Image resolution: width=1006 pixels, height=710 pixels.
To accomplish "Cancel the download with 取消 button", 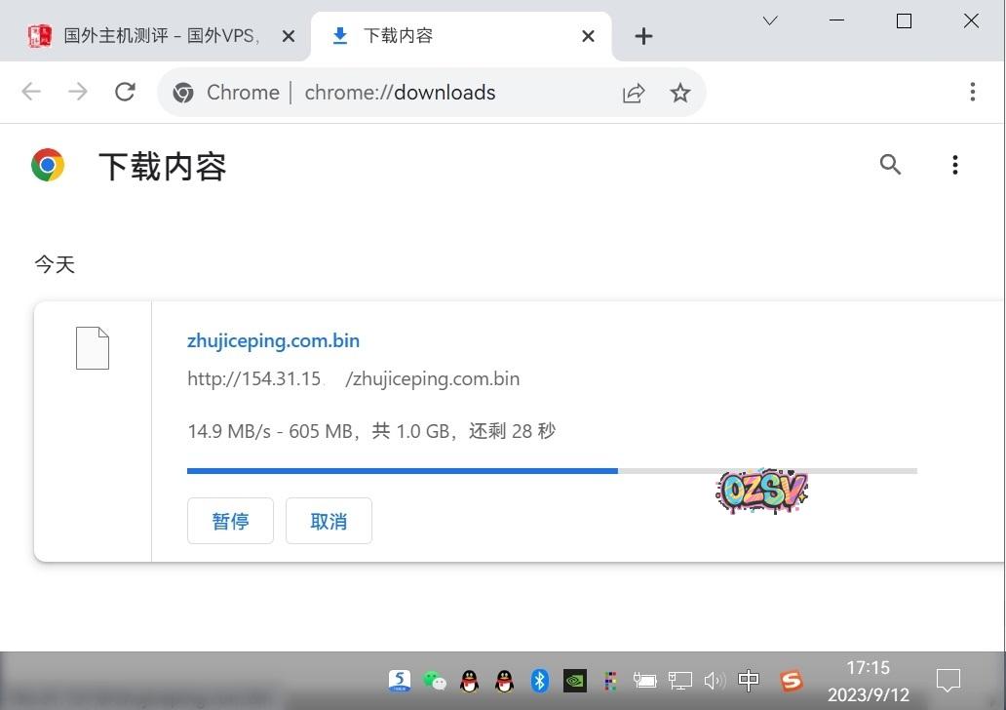I will tap(329, 521).
